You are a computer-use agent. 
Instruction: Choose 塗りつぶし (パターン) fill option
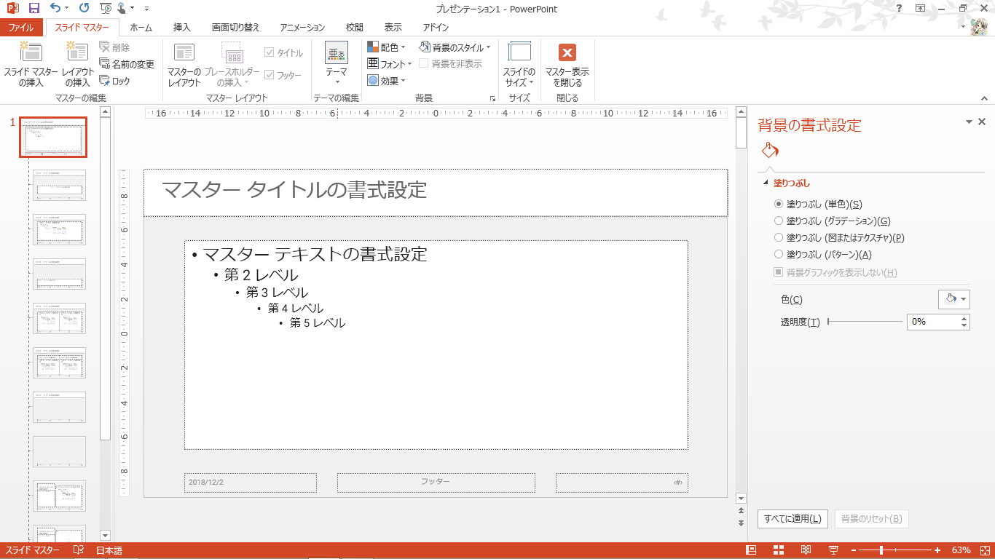(779, 255)
